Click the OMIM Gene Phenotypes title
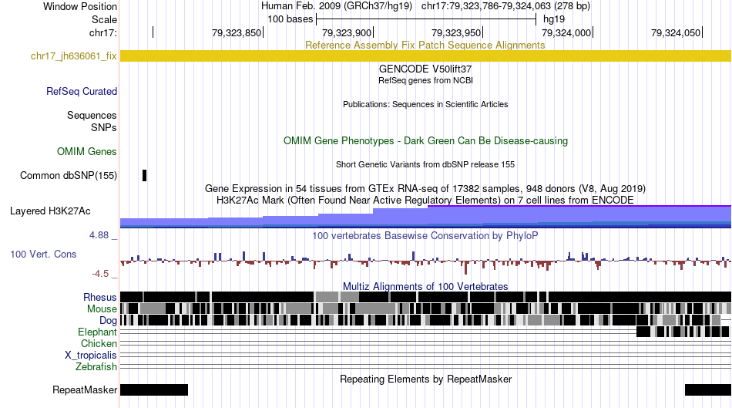732x408 pixels. coord(425,140)
